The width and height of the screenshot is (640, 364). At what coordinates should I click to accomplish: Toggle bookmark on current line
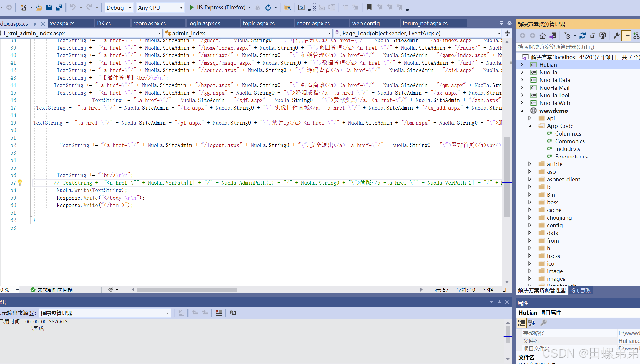pyautogui.click(x=369, y=7)
